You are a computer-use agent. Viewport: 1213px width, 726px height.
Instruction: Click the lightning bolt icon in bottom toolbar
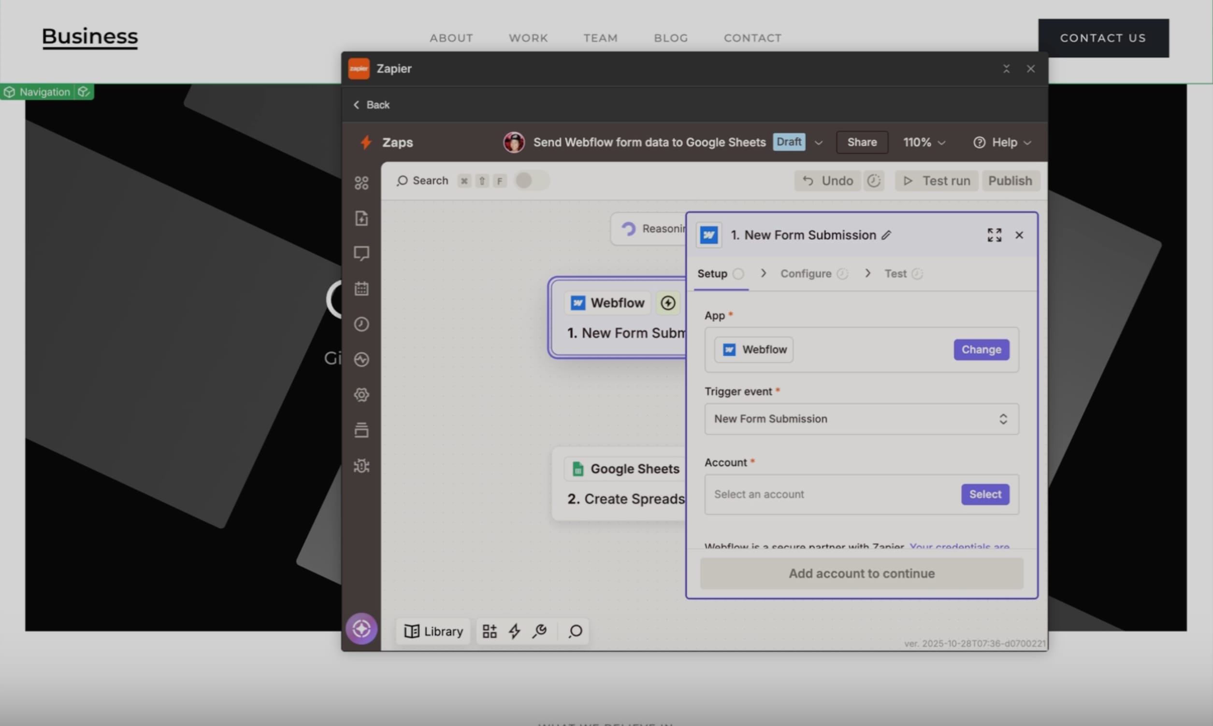(x=514, y=631)
